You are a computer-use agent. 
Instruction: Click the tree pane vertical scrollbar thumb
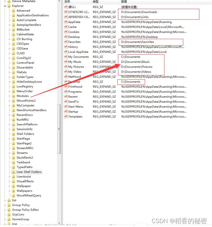59,129
